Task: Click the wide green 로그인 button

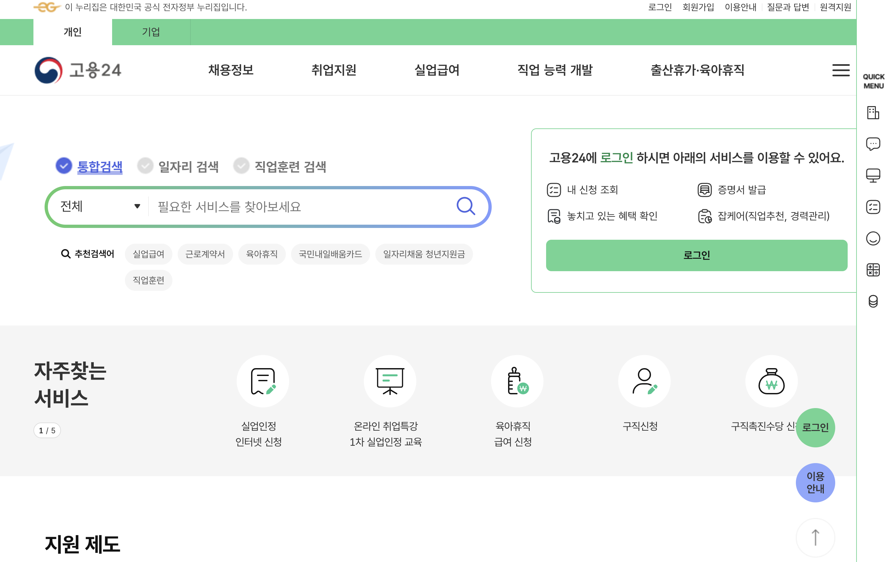Action: 696,255
